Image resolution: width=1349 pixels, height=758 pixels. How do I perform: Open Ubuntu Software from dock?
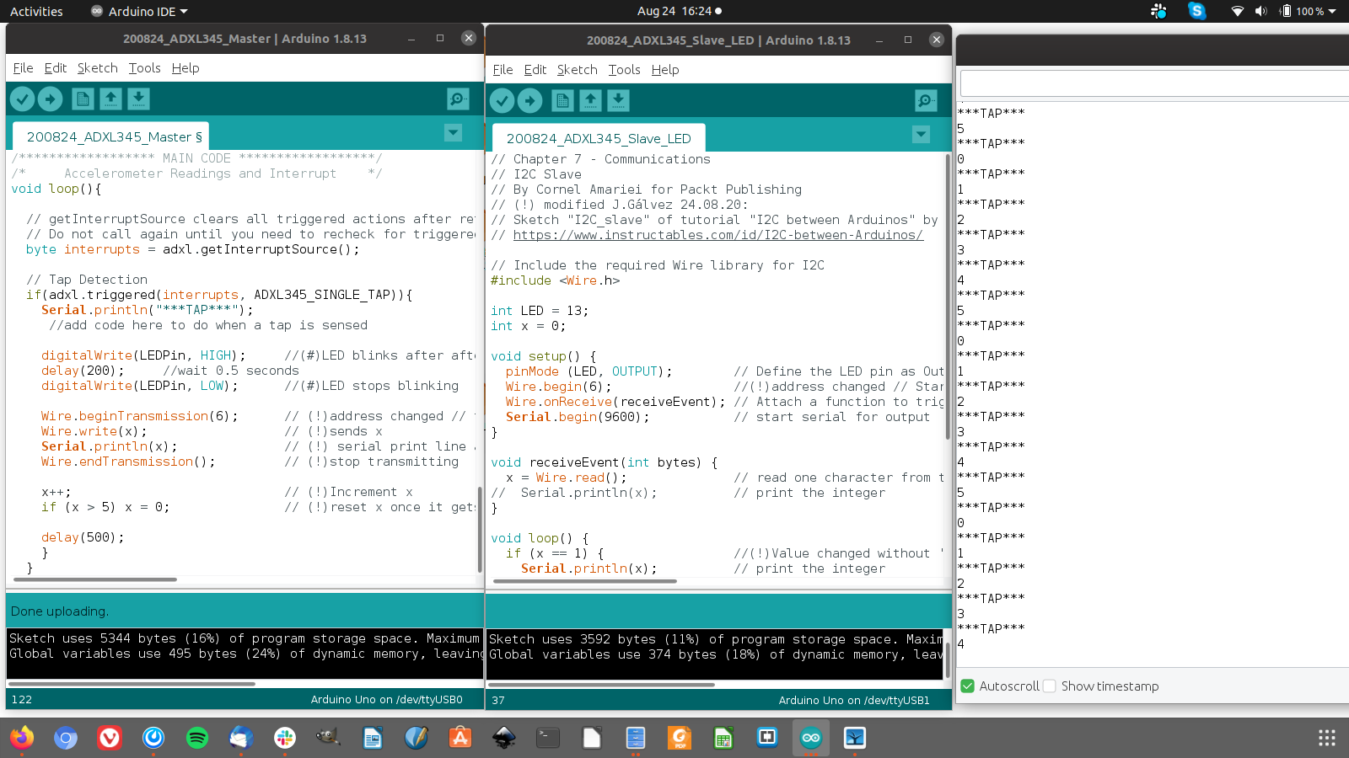click(460, 739)
